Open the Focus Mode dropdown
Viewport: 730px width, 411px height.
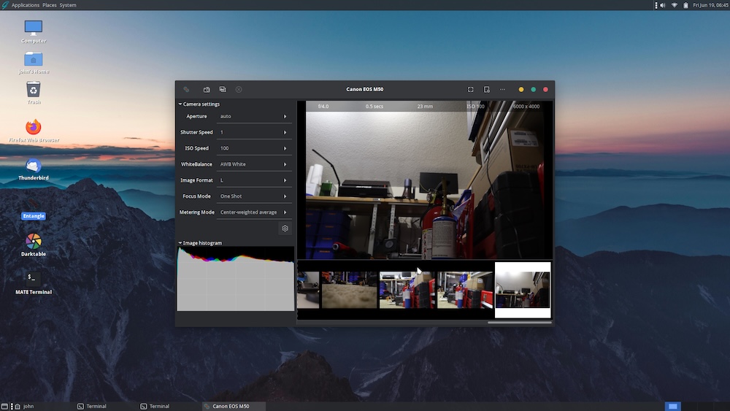point(254,196)
